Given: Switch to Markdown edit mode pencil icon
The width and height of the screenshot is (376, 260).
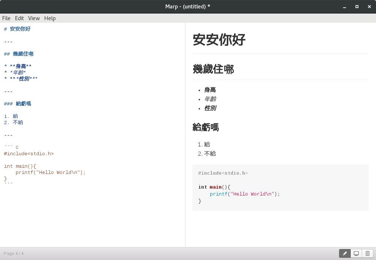Looking at the screenshot, I should click(345, 253).
